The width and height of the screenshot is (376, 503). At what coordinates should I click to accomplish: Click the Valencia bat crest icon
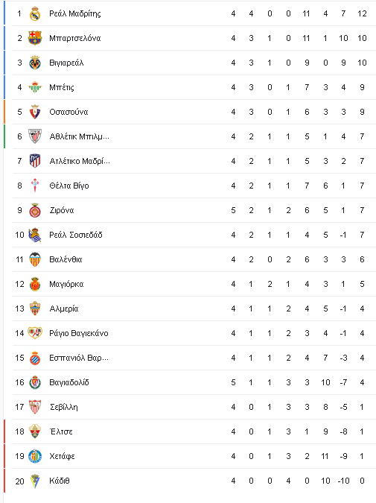coord(34,259)
